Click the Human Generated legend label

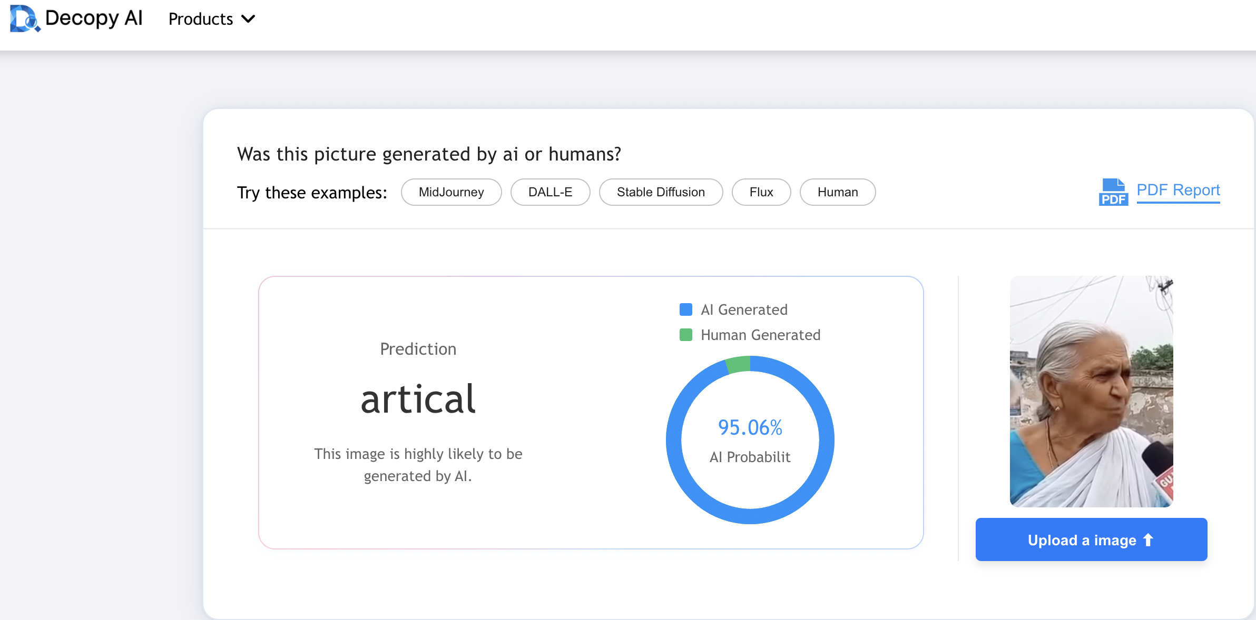tap(760, 335)
